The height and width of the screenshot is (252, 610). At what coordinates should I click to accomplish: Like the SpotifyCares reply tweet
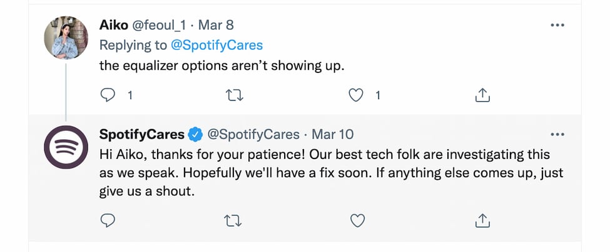(x=357, y=221)
